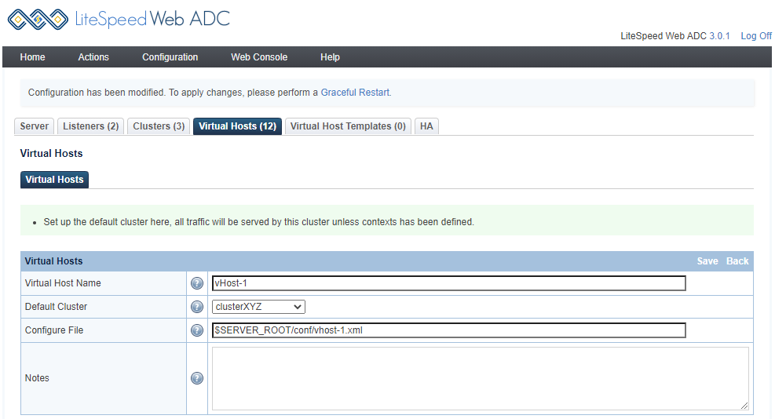Viewport: 775px width, 419px height.
Task: Switch to the HA tab
Action: point(426,126)
